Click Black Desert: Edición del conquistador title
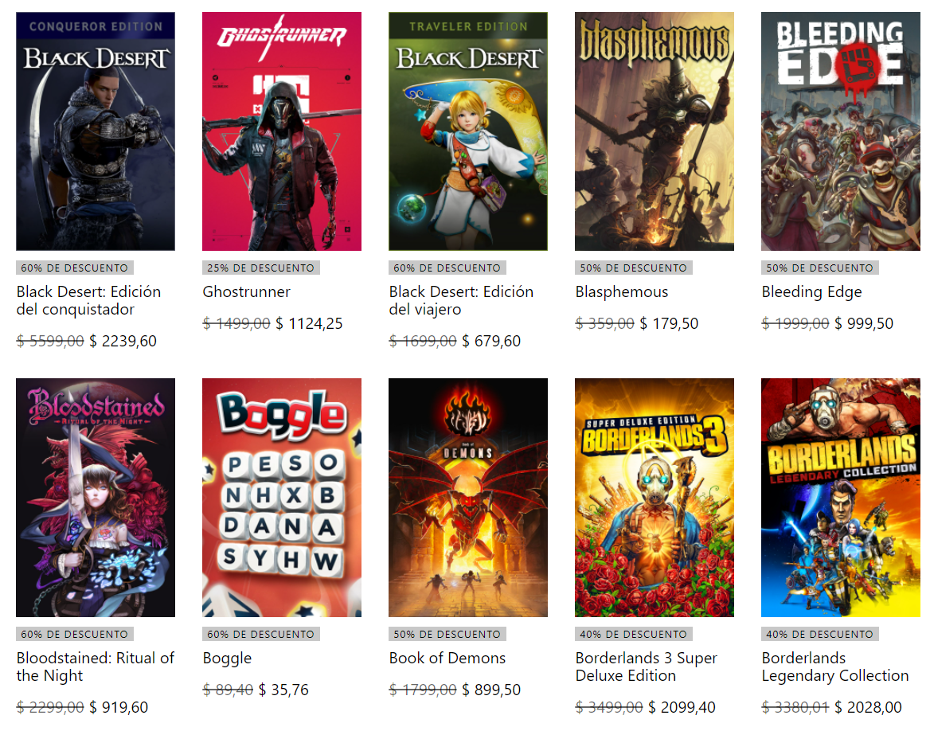Viewport: 930px width, 731px height. click(89, 300)
